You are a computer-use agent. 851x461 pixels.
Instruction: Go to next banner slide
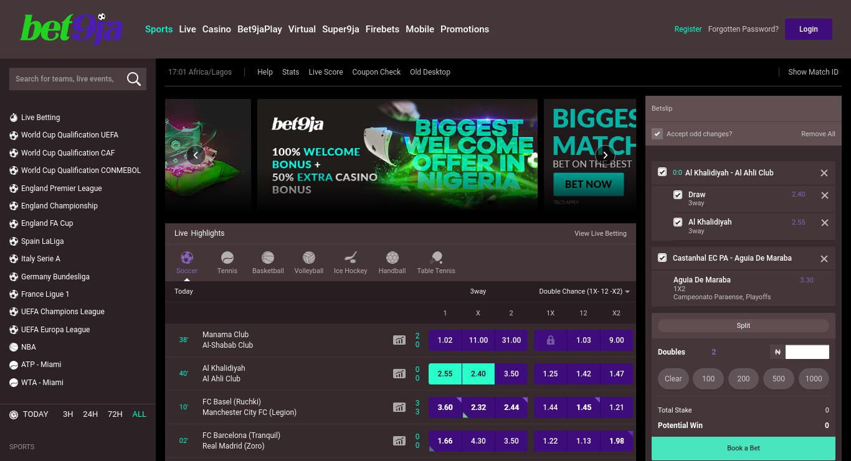click(605, 155)
